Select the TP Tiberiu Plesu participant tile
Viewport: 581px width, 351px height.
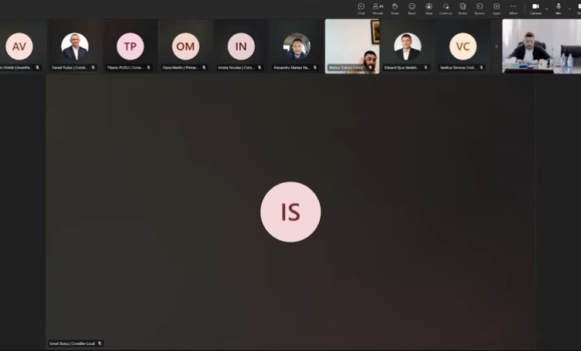click(x=130, y=46)
